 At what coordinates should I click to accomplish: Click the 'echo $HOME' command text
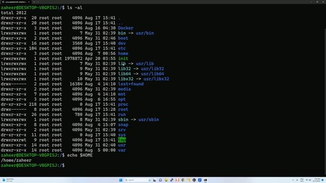pyautogui.click(x=80, y=155)
